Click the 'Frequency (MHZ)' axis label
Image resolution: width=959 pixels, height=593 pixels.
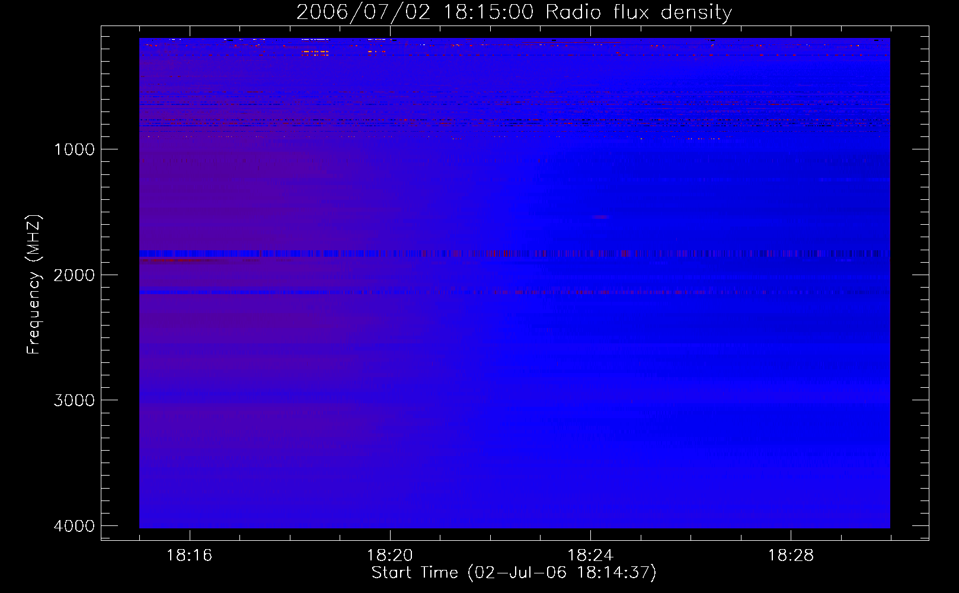pos(34,285)
